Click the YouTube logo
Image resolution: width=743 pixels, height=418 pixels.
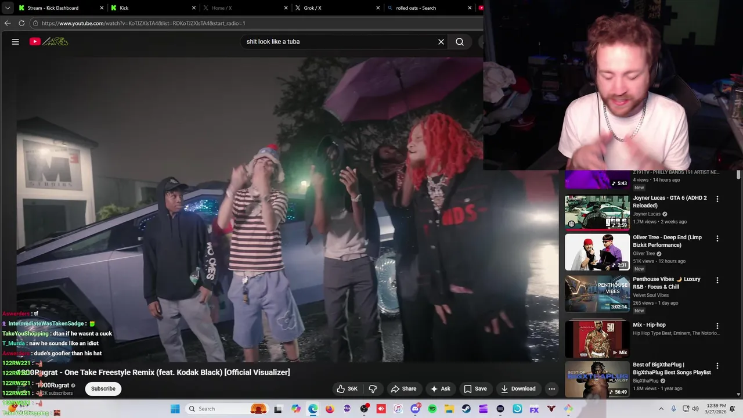49,42
